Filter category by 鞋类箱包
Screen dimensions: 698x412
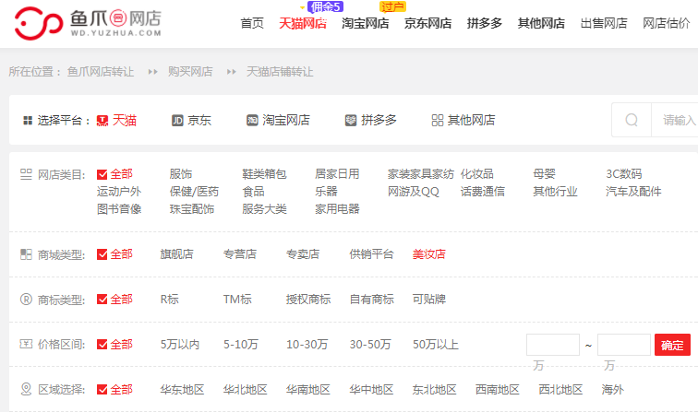pos(264,174)
